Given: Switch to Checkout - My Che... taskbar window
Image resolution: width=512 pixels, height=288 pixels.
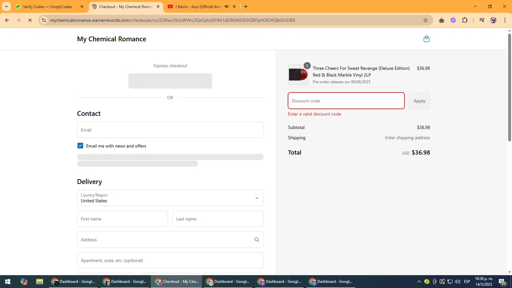Looking at the screenshot, I should (x=176, y=282).
